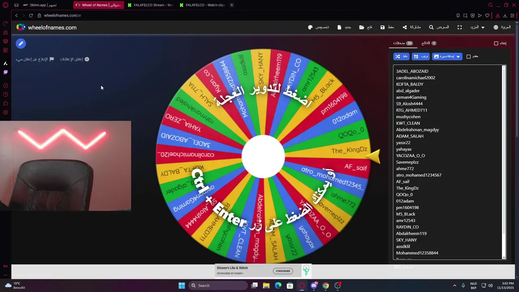
Task: Toggle fullscreen mode icon
Action: (459, 27)
